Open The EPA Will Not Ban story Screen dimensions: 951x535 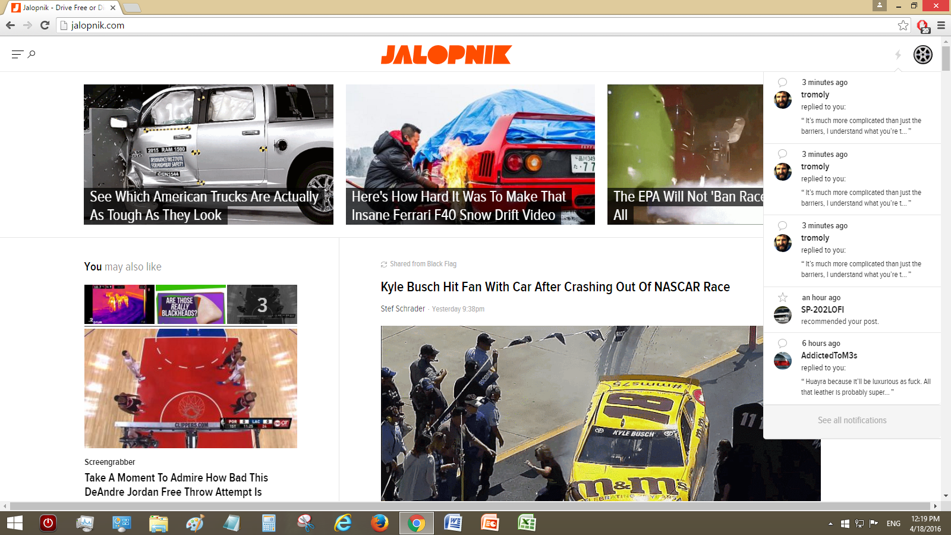click(685, 155)
